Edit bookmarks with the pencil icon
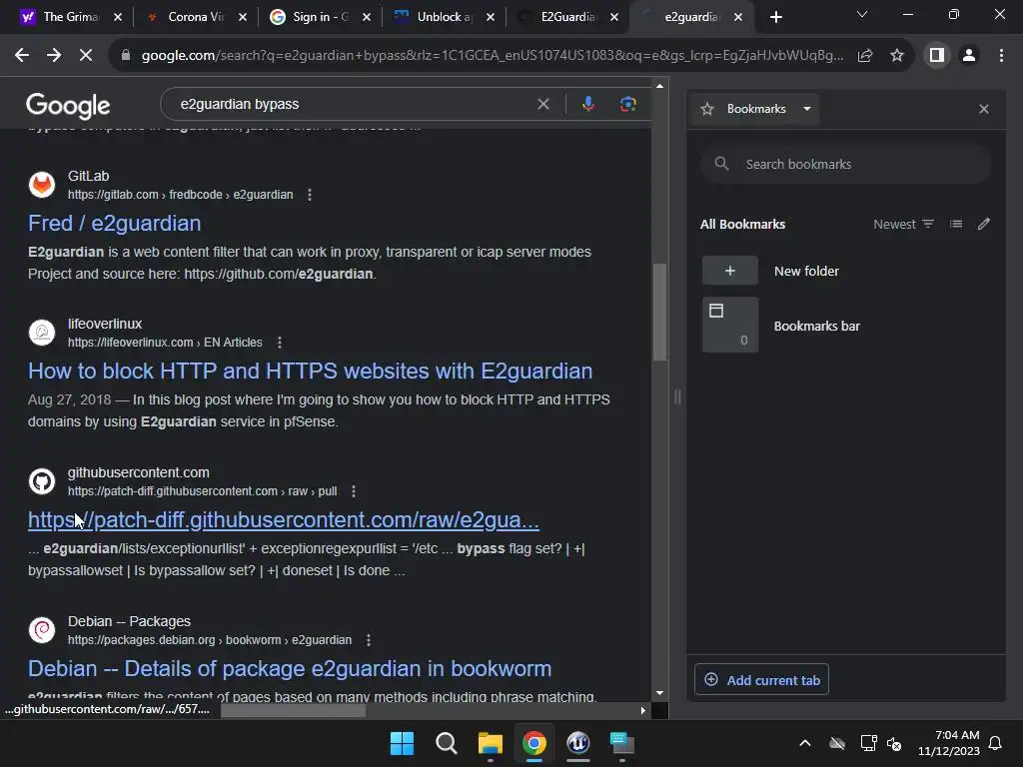Image resolution: width=1023 pixels, height=767 pixels. [x=983, y=224]
